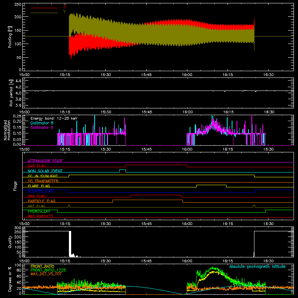Click the "Energy band: 12-25 keV" annotation
298x298 pixels.
coord(54,118)
